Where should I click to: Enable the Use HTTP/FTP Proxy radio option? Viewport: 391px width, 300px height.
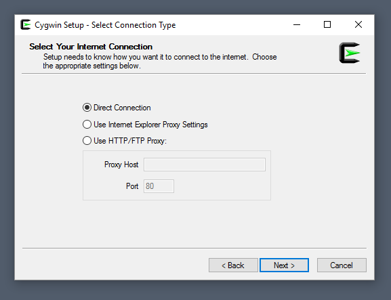[x=87, y=141]
